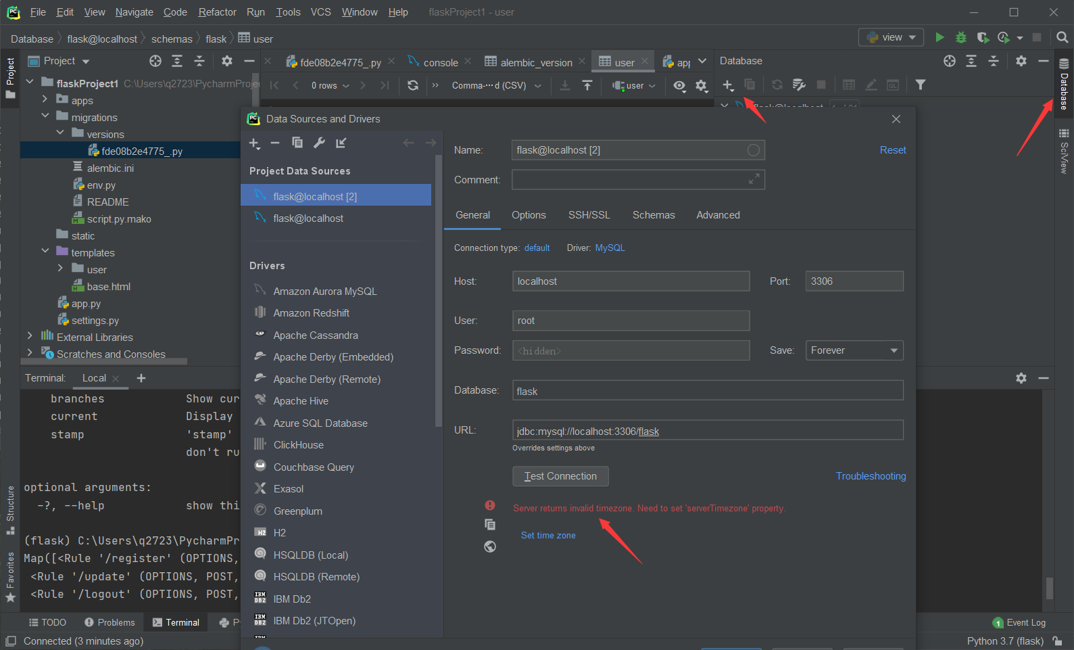The width and height of the screenshot is (1074, 650).
Task: Open Database panel settings gear
Action: (1021, 61)
